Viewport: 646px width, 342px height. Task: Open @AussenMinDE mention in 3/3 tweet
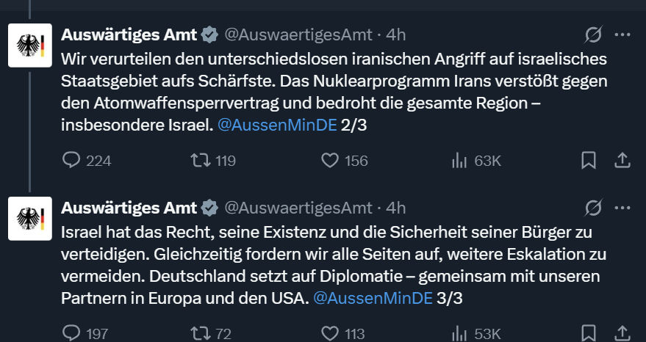tap(373, 298)
